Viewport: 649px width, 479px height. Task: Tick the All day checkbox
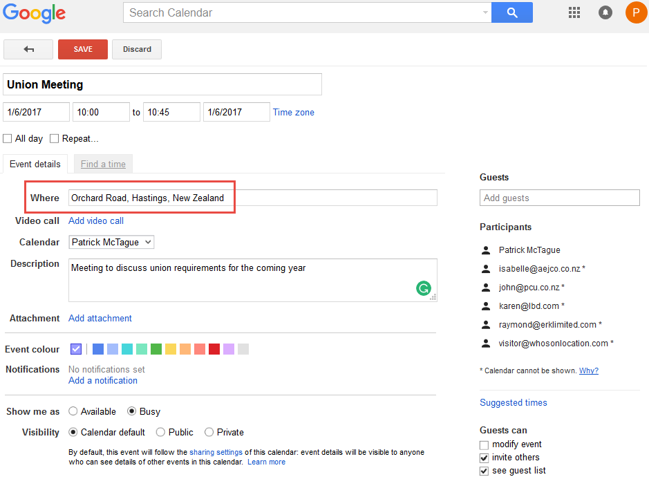(8, 139)
